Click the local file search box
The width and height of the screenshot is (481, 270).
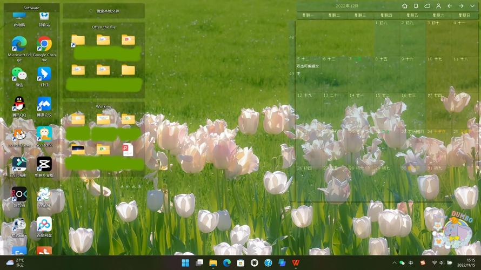104,11
